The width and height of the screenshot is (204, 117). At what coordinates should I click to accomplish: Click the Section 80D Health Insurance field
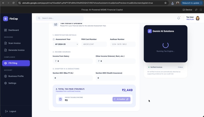[115, 78]
